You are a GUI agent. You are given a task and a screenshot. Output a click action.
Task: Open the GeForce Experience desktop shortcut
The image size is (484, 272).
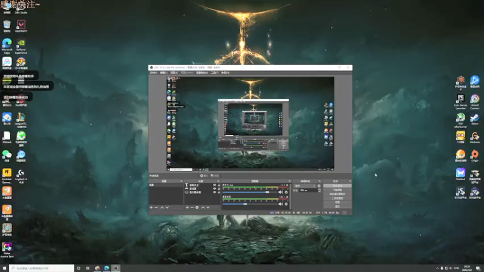click(x=21, y=47)
